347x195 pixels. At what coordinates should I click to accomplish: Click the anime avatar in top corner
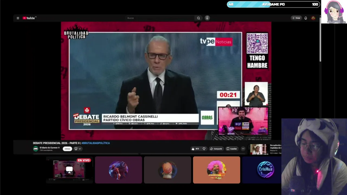pos(334,12)
